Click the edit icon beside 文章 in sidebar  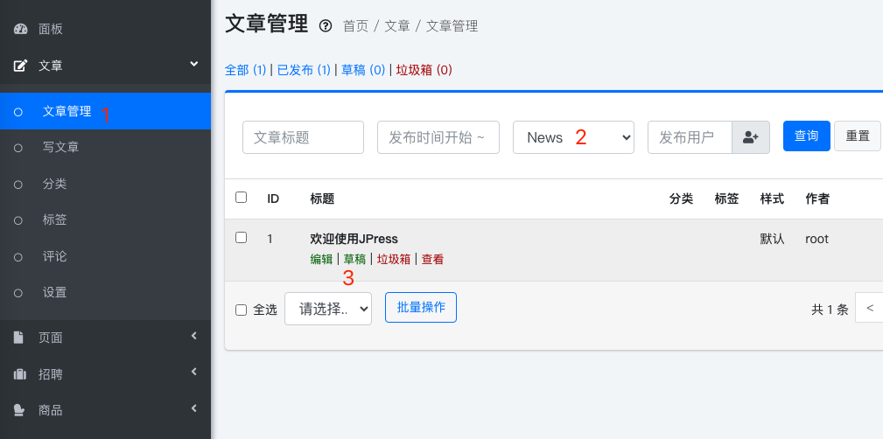20,65
